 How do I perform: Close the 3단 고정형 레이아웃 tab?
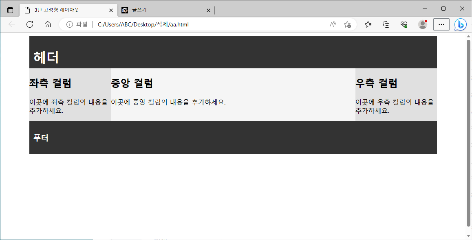click(111, 10)
